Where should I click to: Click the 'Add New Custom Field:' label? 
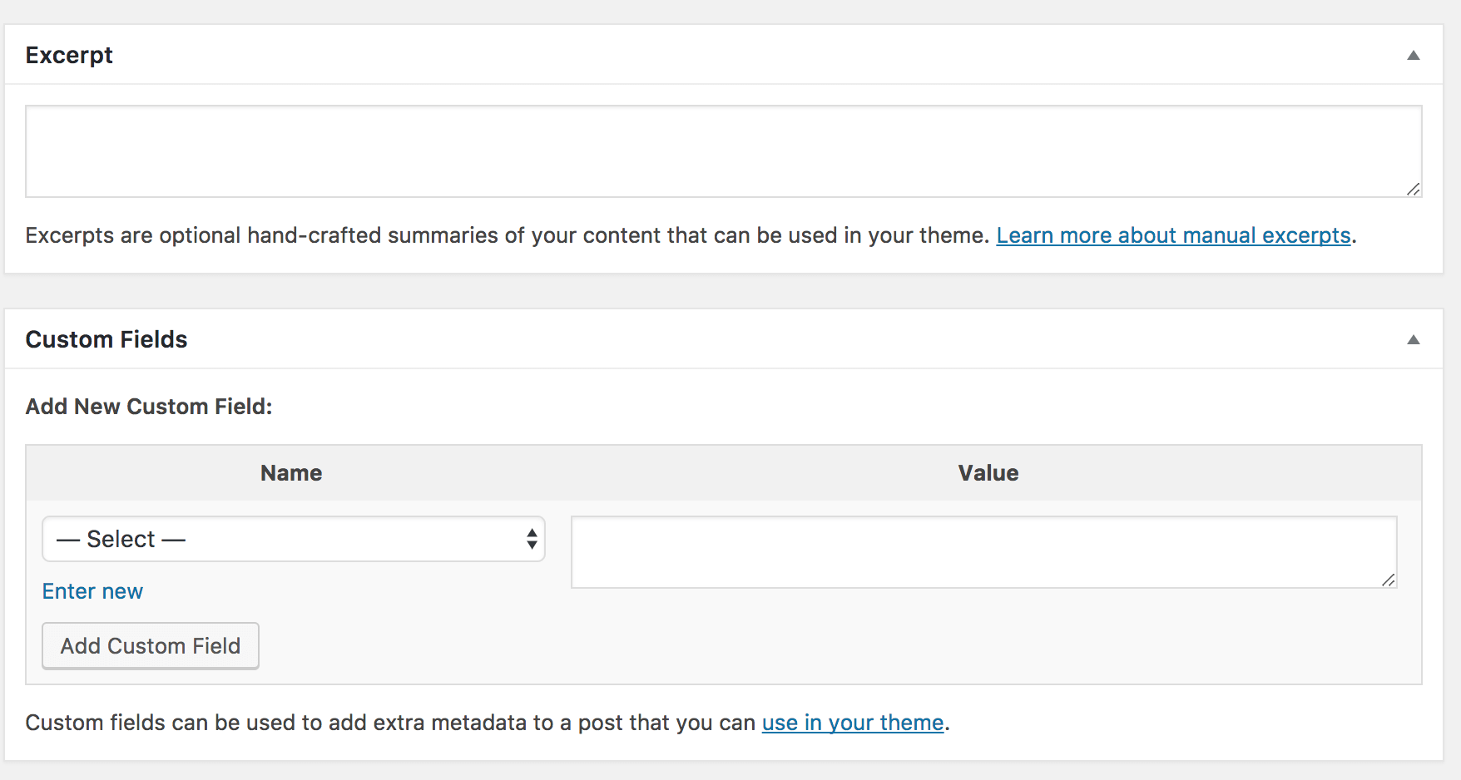click(x=149, y=407)
